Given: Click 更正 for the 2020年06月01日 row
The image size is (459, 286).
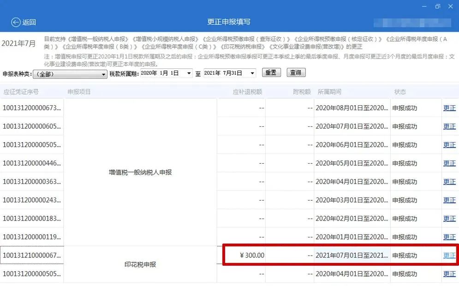Looking at the screenshot, I should [449, 145].
